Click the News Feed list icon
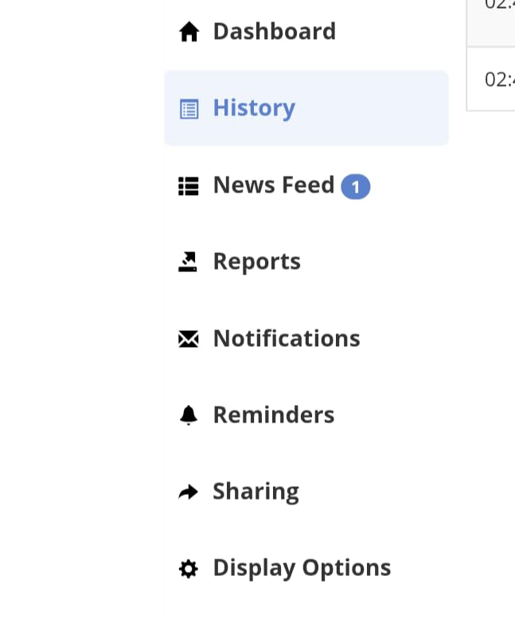Screen dimensions: 515x623 click(x=189, y=186)
